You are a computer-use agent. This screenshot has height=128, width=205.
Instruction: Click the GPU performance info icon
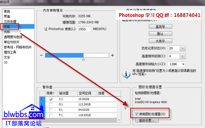(126, 75)
